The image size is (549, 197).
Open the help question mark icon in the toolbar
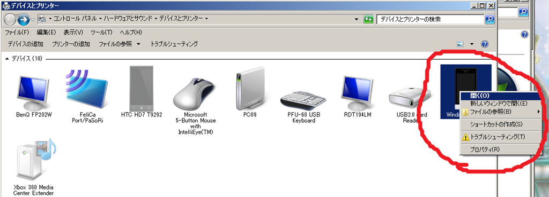484,44
